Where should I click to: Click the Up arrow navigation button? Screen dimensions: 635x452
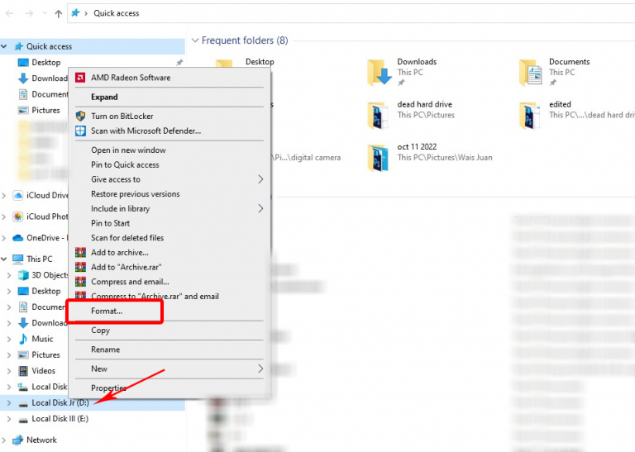(59, 13)
